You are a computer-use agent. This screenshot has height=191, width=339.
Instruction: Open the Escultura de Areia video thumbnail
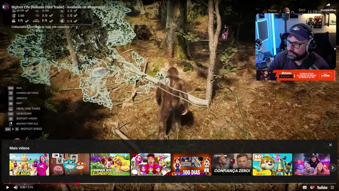(x=29, y=164)
